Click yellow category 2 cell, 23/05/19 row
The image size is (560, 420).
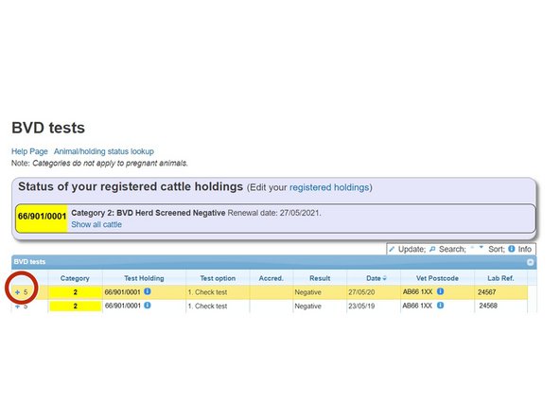coord(75,306)
